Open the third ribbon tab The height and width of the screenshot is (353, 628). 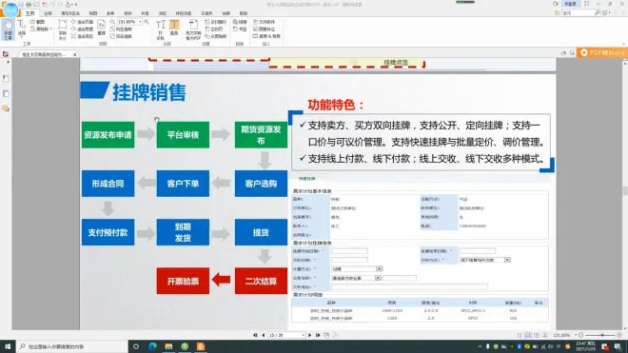[70, 13]
